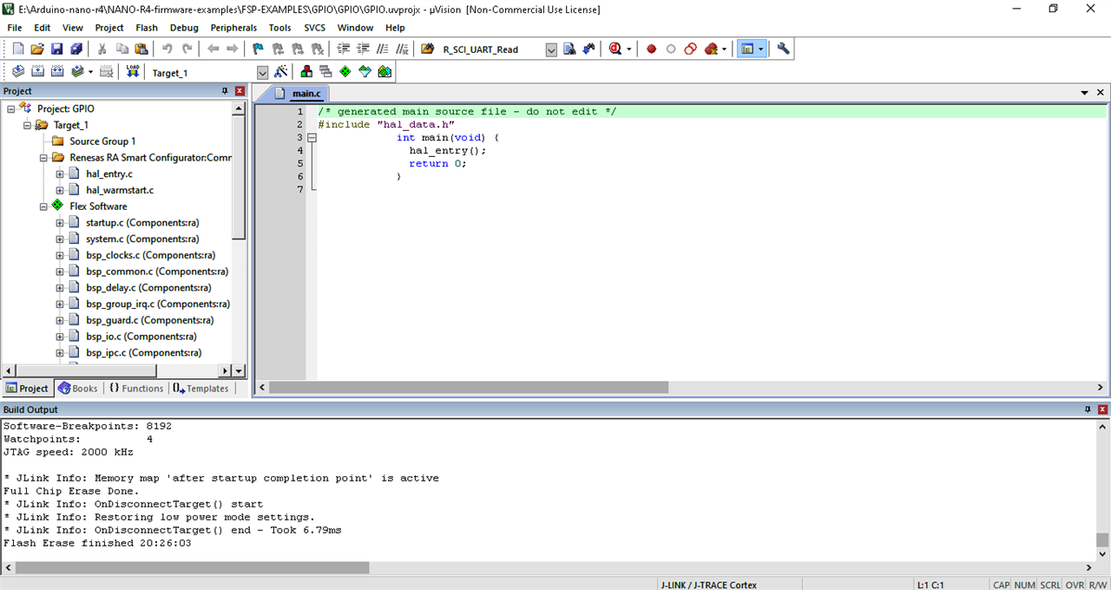
Task: Click the R_SCI_UART_Read find combo box
Action: (491, 49)
